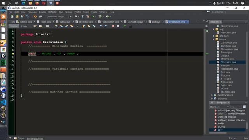Open the Profile Project dropdown arrow
The height and width of the screenshot is (140, 249).
coord(110,16)
